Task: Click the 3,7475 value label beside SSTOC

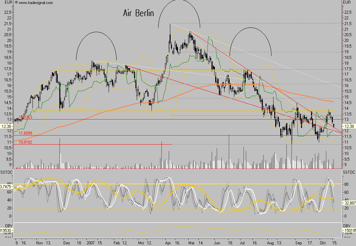Action: (7, 186)
